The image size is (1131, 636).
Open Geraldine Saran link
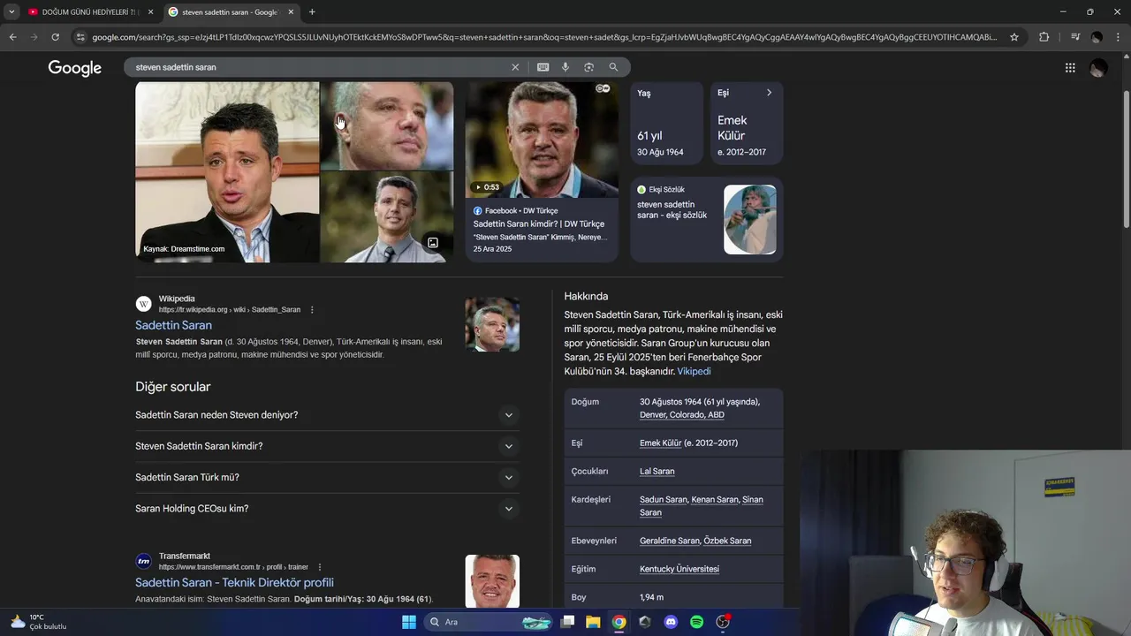[x=670, y=541]
